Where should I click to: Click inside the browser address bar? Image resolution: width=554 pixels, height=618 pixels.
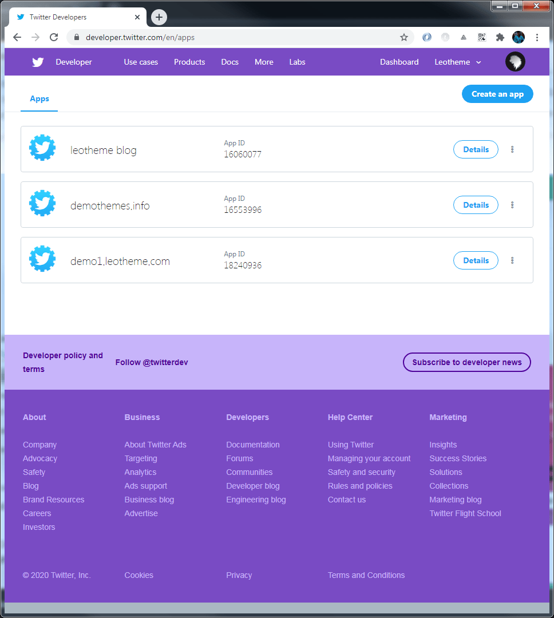[229, 37]
